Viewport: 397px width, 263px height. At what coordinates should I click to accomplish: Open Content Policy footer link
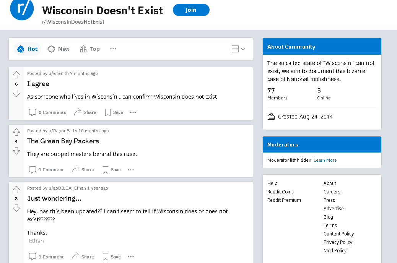(x=338, y=234)
